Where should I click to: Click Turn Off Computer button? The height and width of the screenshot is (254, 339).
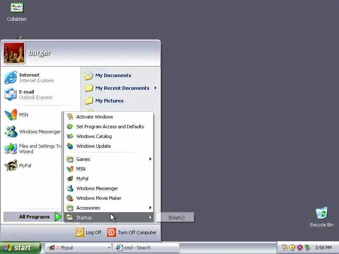point(132,232)
